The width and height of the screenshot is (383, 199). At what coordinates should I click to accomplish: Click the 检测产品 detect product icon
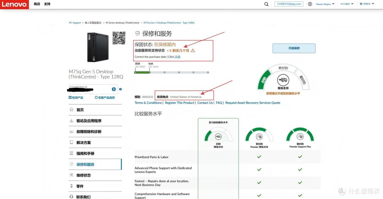click(x=70, y=97)
